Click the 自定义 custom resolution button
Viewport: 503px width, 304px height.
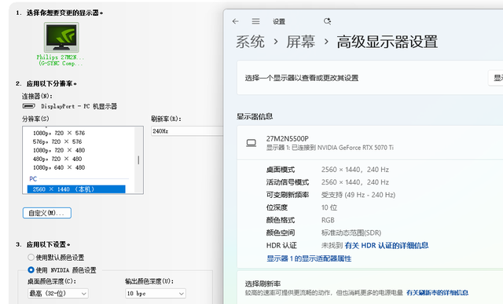point(47,213)
